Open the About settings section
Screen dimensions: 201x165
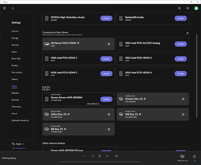(14, 114)
